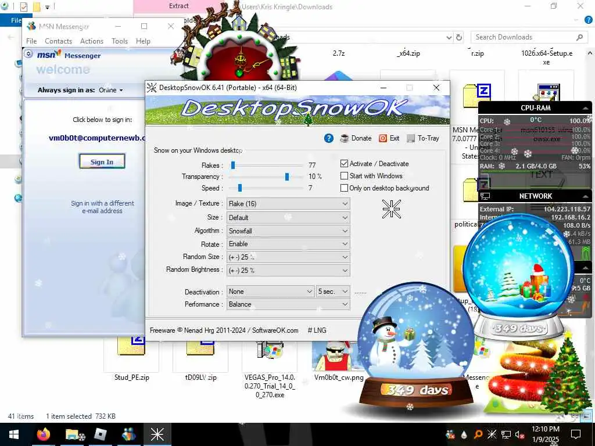
Task: Click the Explorer help icon
Action: (x=589, y=20)
